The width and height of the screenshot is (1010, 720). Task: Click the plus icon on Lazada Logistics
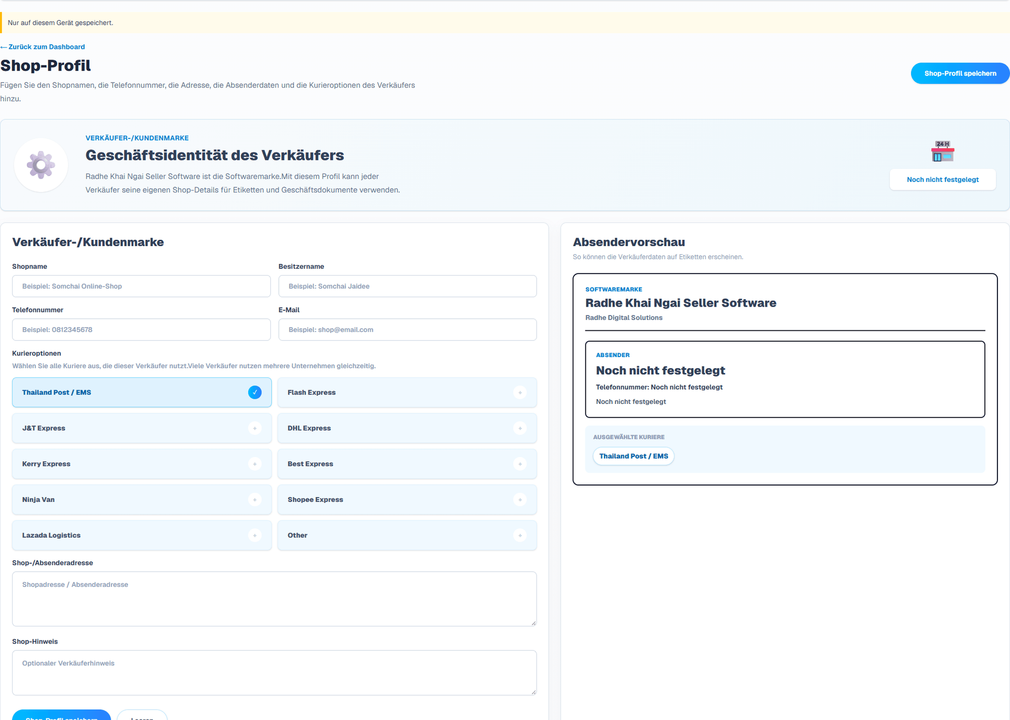(255, 535)
